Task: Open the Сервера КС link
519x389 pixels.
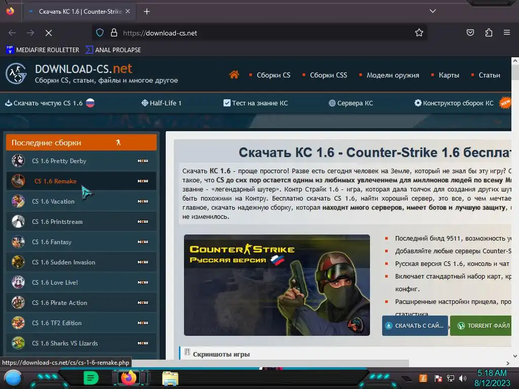Action: tap(351, 103)
